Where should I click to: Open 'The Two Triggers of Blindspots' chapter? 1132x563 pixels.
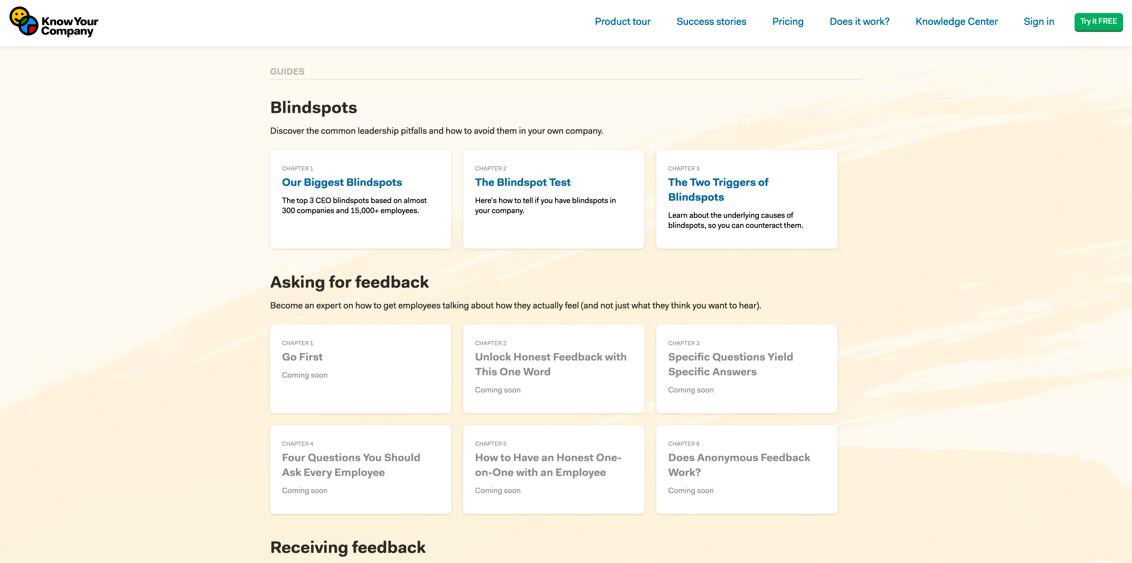pyautogui.click(x=718, y=189)
